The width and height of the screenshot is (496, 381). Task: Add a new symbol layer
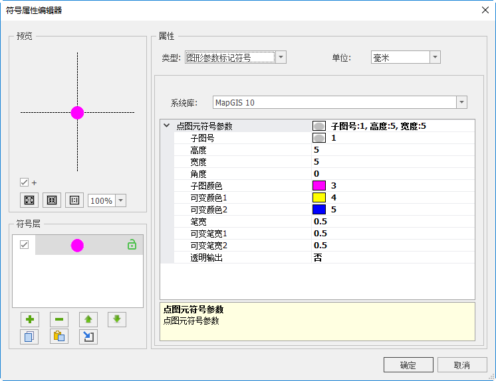(x=29, y=319)
